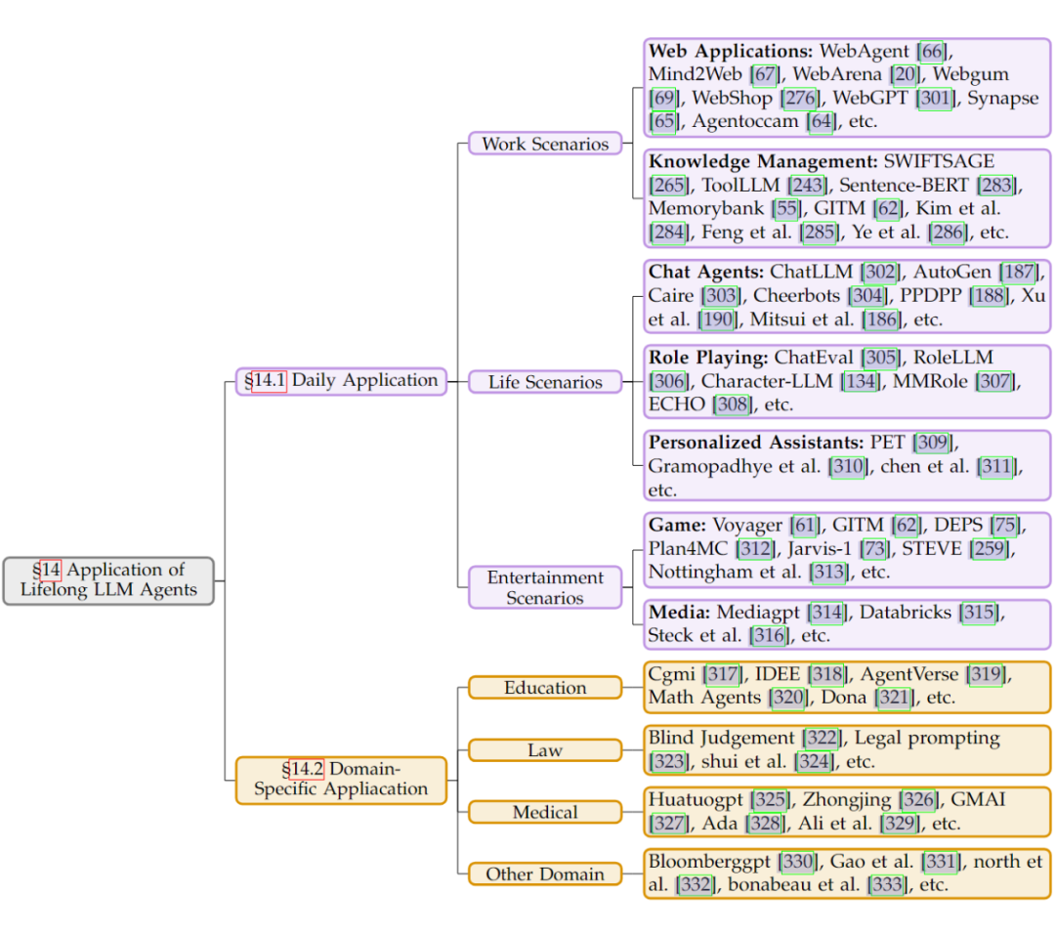The width and height of the screenshot is (1055, 936).
Task: Open citation [333] after bonabeau et al.
Action: point(887,885)
